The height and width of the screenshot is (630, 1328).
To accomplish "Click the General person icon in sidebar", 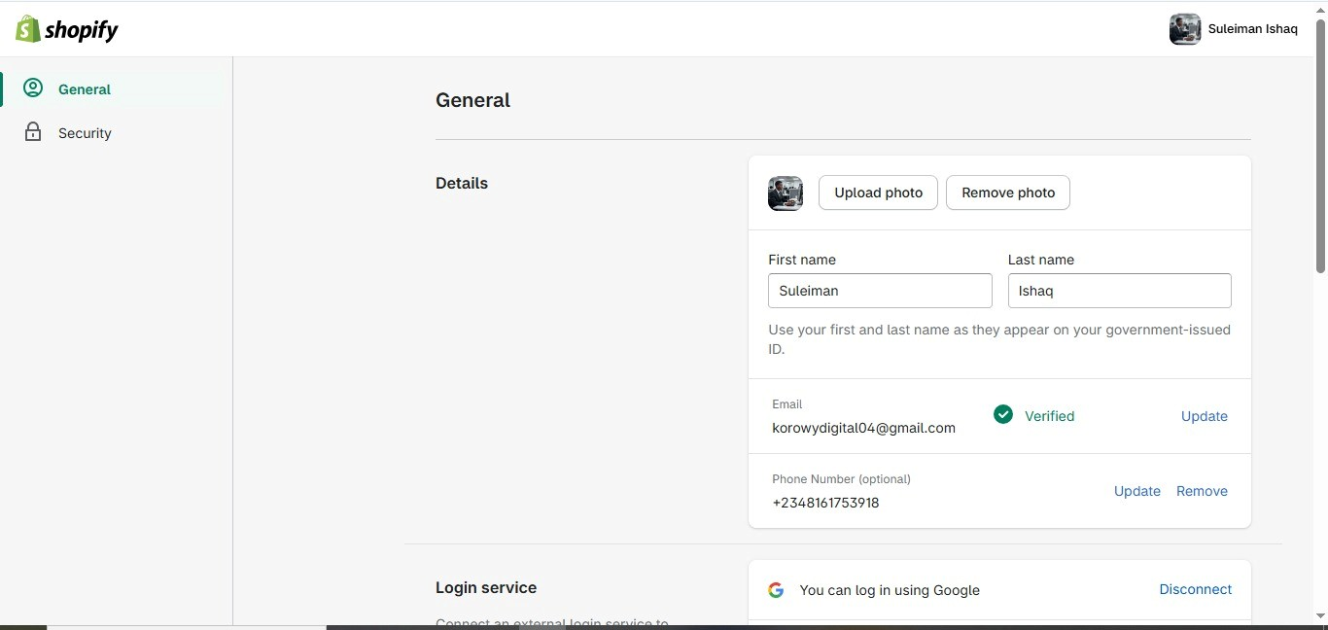I will click(x=33, y=88).
